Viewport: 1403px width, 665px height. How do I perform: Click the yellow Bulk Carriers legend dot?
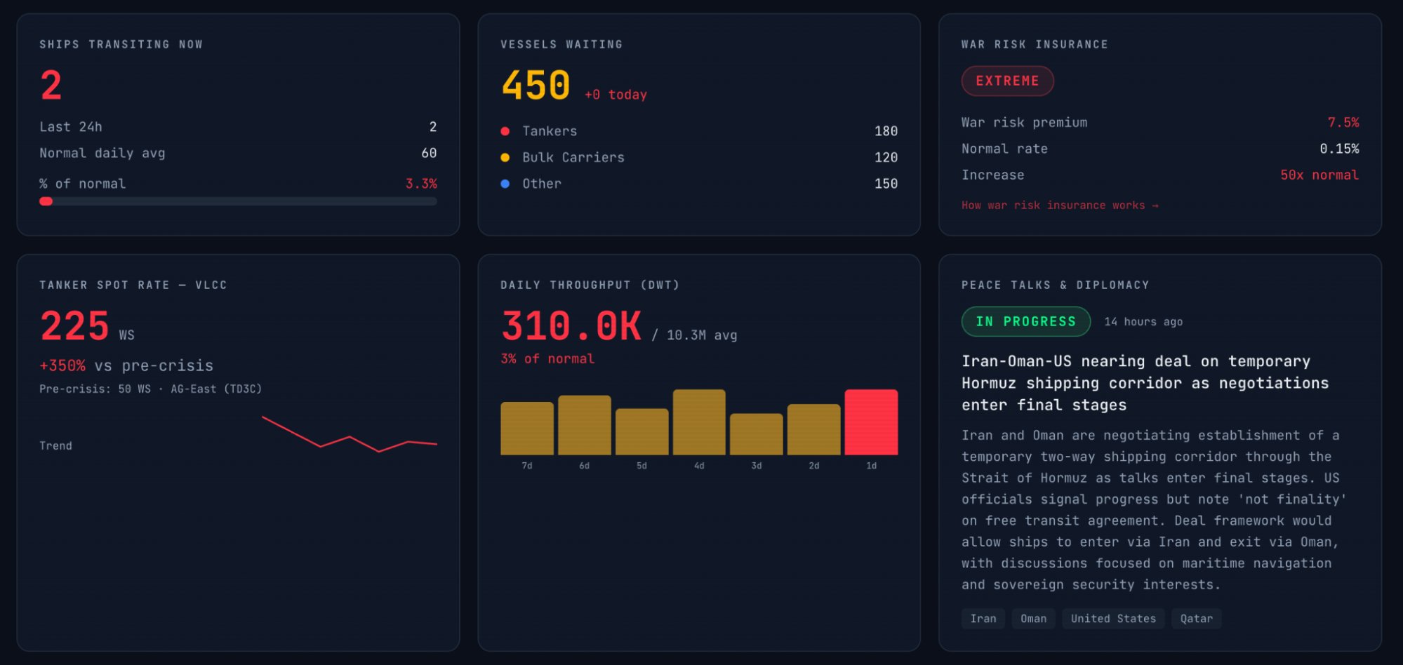[505, 158]
